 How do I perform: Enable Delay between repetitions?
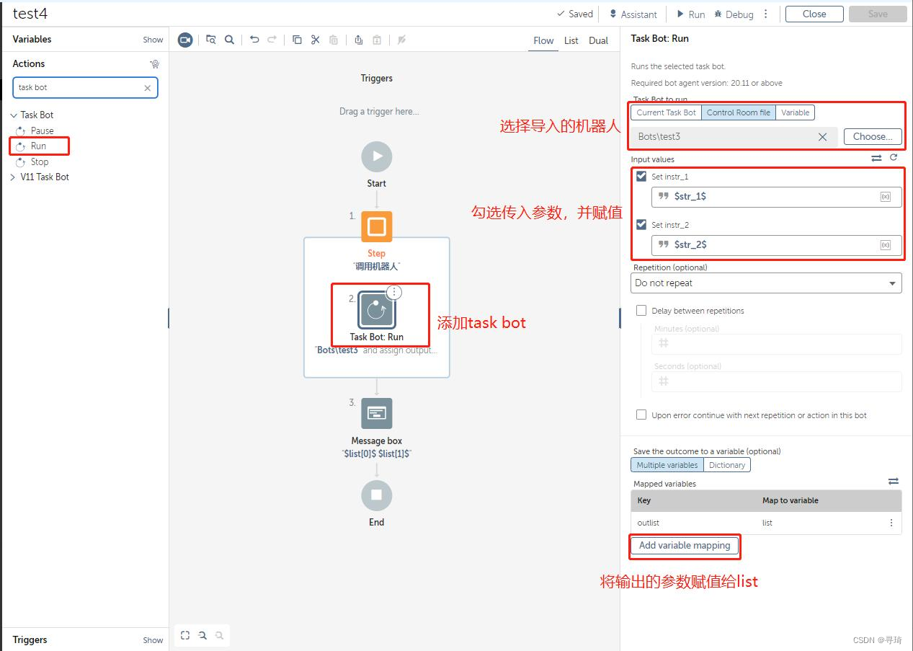click(x=641, y=310)
